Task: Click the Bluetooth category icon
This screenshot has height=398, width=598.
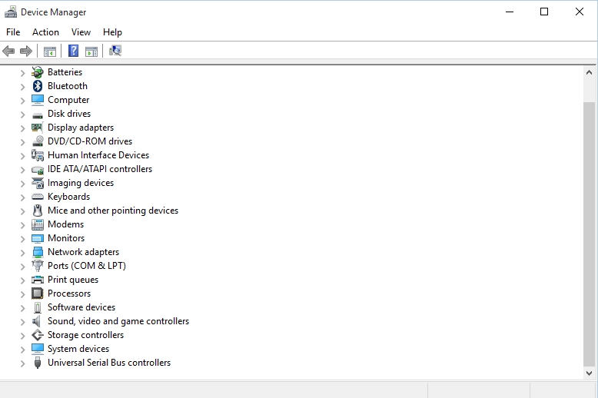Action: [38, 86]
